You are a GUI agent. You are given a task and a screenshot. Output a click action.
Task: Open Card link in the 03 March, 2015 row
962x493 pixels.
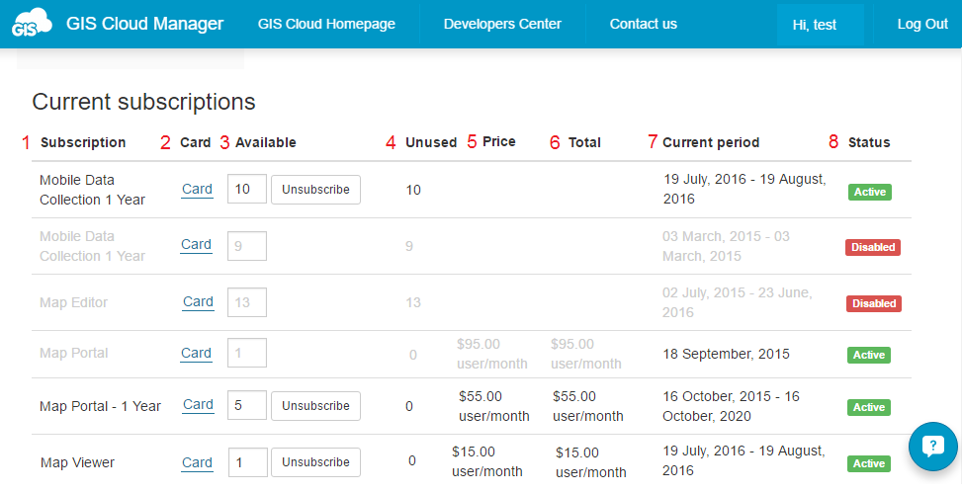[197, 245]
